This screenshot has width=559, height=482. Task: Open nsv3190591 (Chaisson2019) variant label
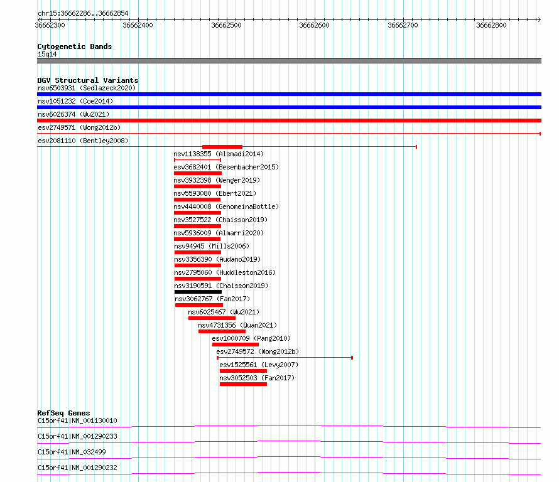[221, 286]
